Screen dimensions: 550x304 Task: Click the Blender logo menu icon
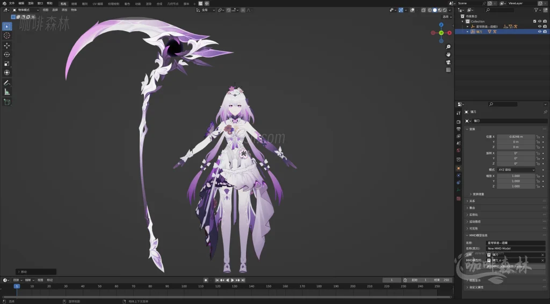(x=4, y=4)
